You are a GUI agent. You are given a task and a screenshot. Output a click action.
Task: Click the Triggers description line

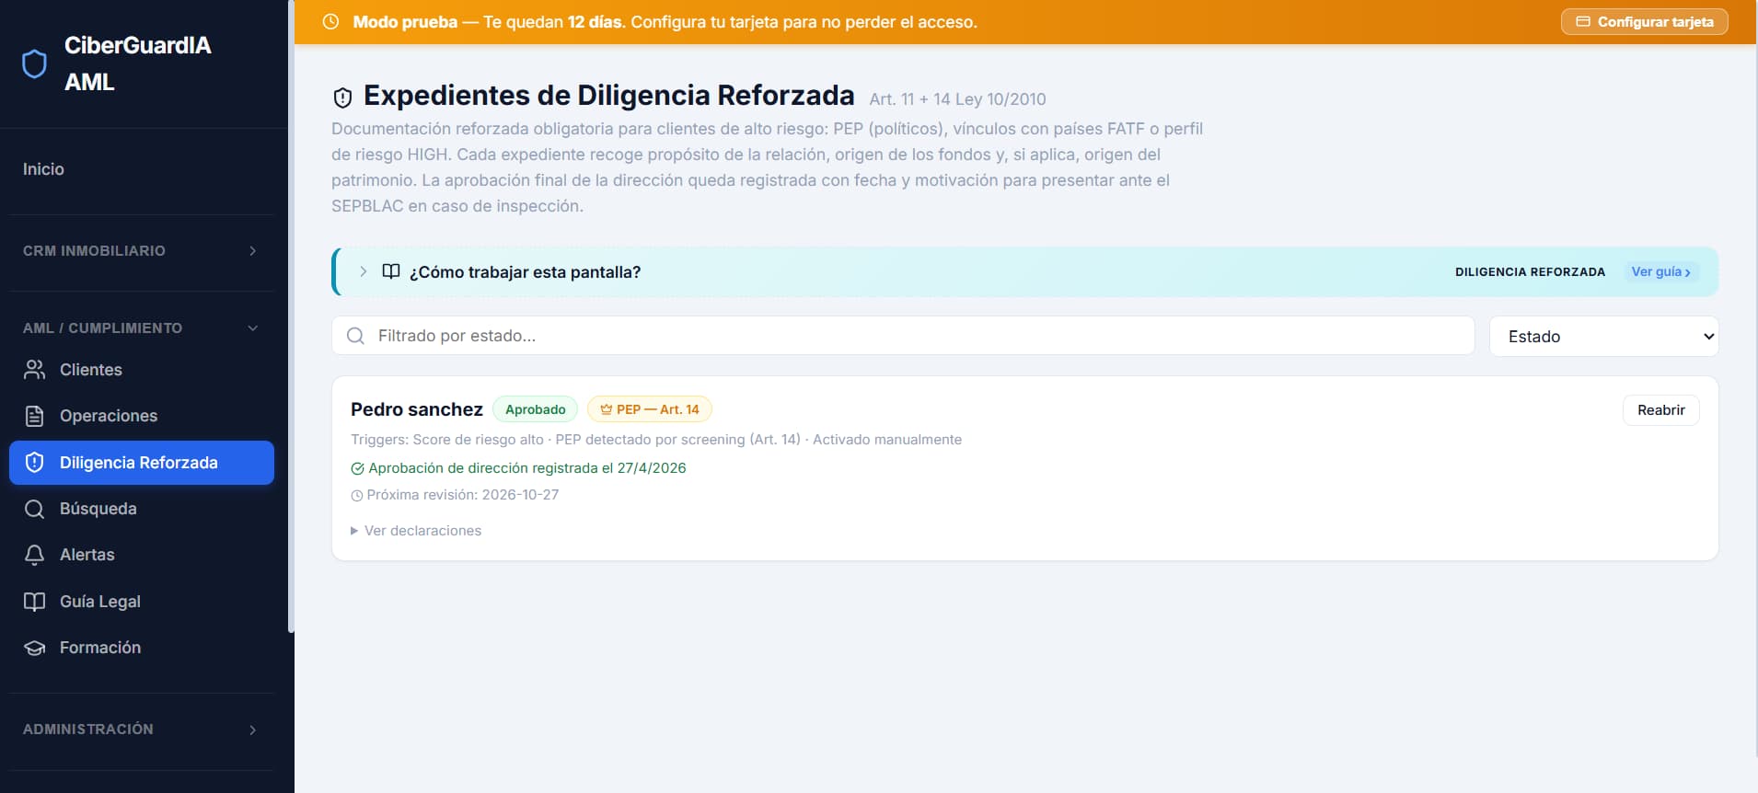656,440
